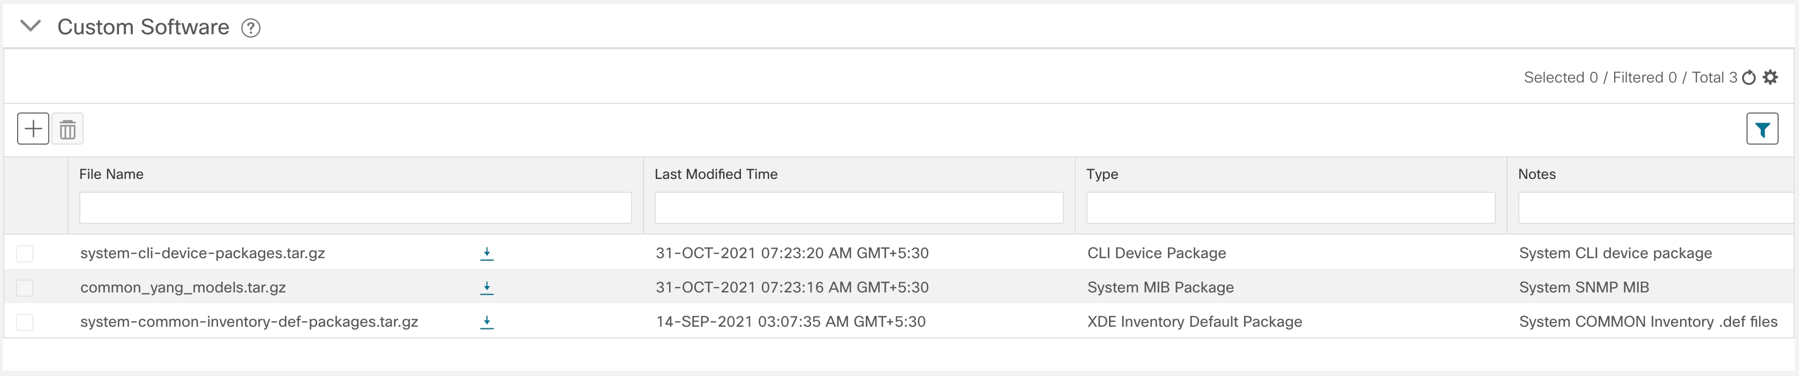Tick the system-common-inventory-def-packages row checkbox
Viewport: 1799px width, 376px height.
tap(25, 321)
